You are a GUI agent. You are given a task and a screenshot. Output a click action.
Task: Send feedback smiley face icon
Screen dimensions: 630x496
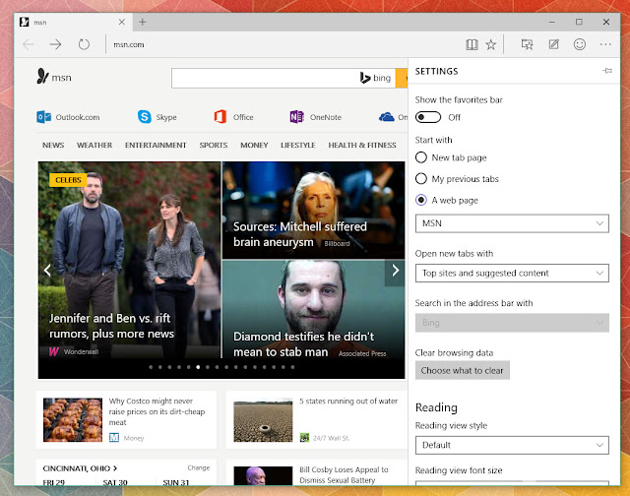tap(580, 44)
